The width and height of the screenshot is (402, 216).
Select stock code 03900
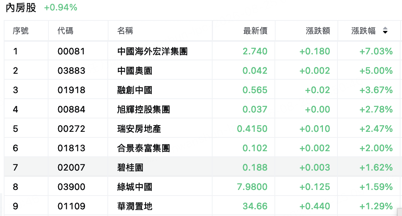(x=71, y=187)
